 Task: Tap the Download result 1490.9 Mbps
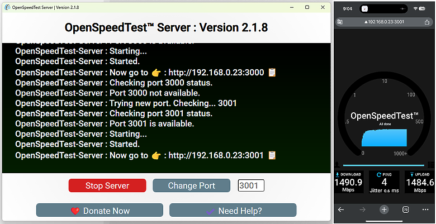coord(348,182)
